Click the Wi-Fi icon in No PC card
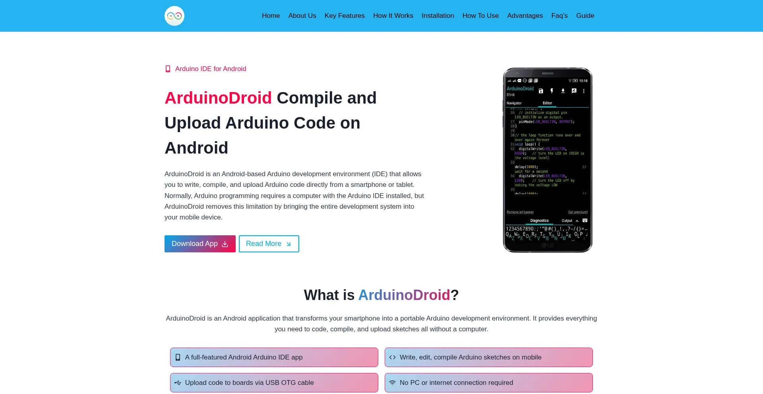Viewport: 763px width, 394px height. pos(392,383)
